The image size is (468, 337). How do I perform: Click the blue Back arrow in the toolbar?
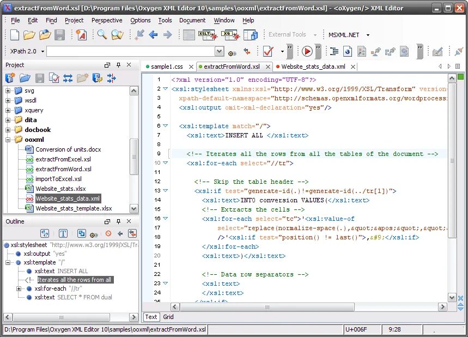(x=154, y=35)
